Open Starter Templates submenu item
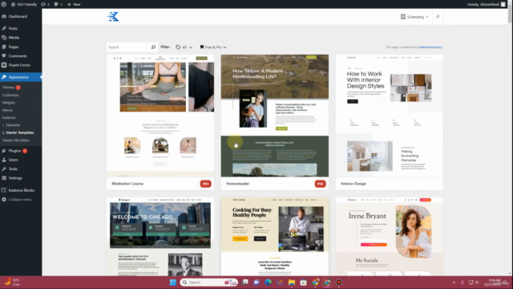 click(x=19, y=132)
